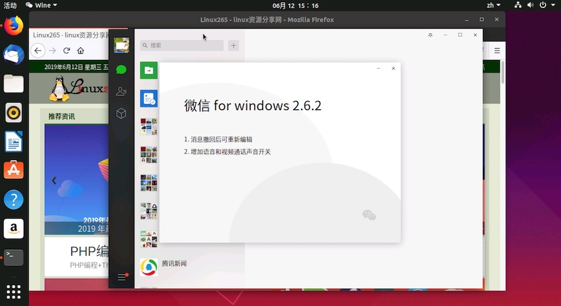
Task: Click Firefox forward button
Action: (53, 51)
